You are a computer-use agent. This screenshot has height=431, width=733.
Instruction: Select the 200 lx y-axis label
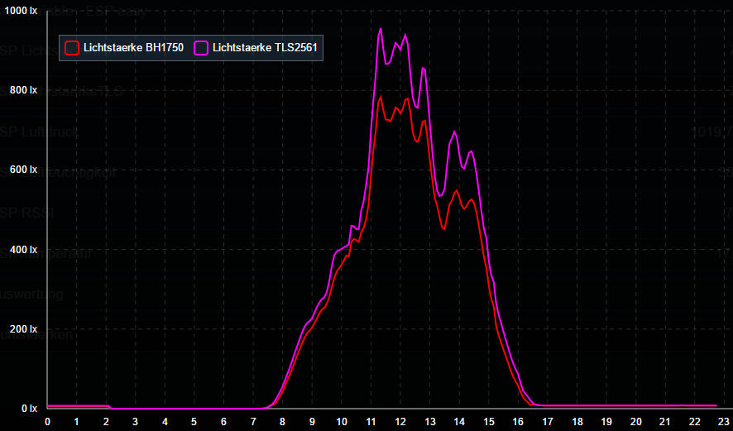23,328
